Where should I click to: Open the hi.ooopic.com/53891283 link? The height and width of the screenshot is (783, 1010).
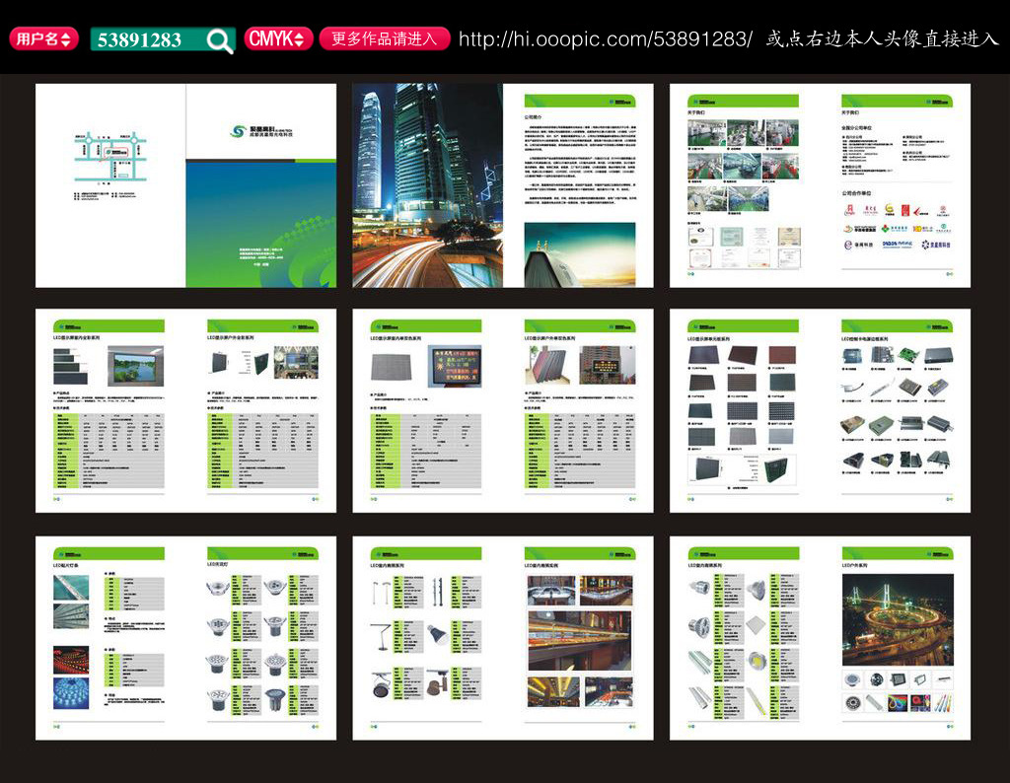[605, 39]
